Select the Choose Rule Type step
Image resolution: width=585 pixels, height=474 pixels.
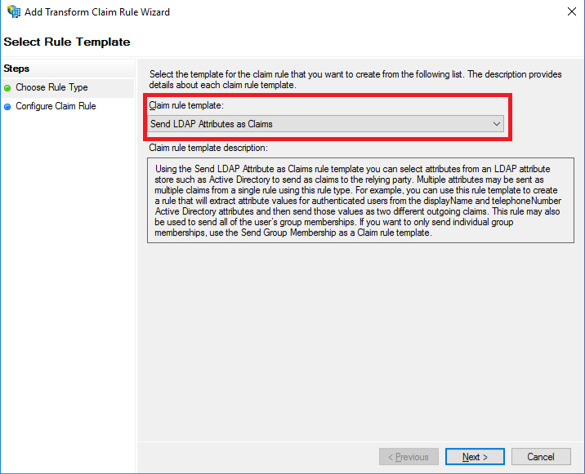(x=51, y=87)
